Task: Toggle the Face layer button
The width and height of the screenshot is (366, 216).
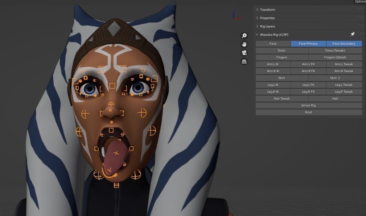Action: [x=273, y=43]
